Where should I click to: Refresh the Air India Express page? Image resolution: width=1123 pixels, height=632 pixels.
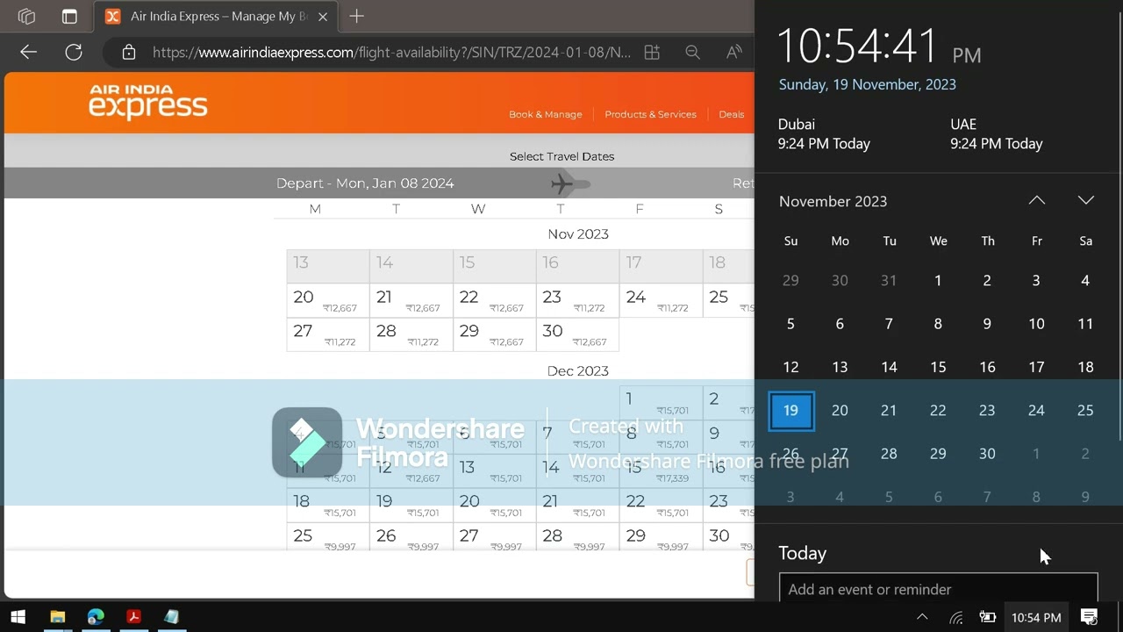click(x=74, y=53)
